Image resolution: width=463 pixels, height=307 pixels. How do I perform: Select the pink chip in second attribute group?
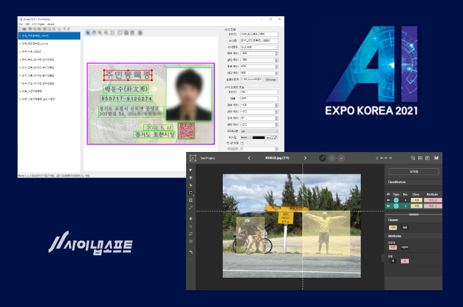click(405, 261)
